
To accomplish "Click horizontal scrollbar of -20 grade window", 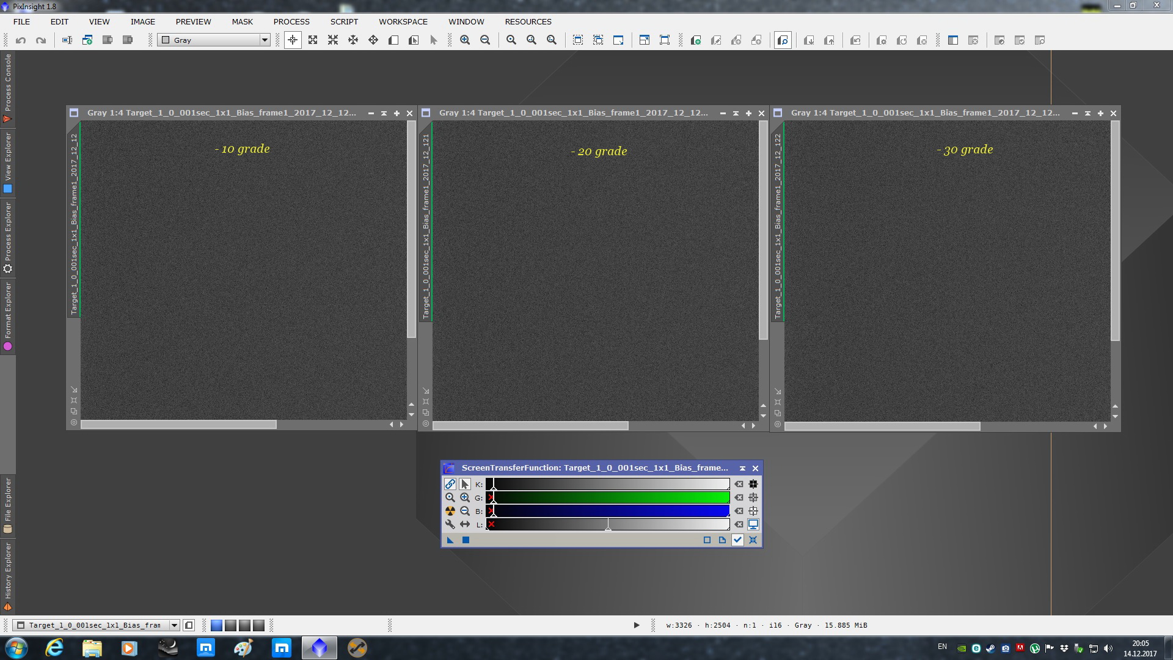I will tap(530, 425).
